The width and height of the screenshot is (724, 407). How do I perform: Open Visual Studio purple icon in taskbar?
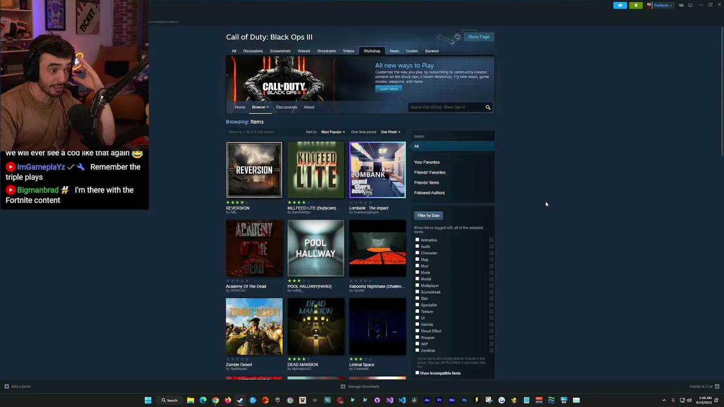(x=390, y=400)
